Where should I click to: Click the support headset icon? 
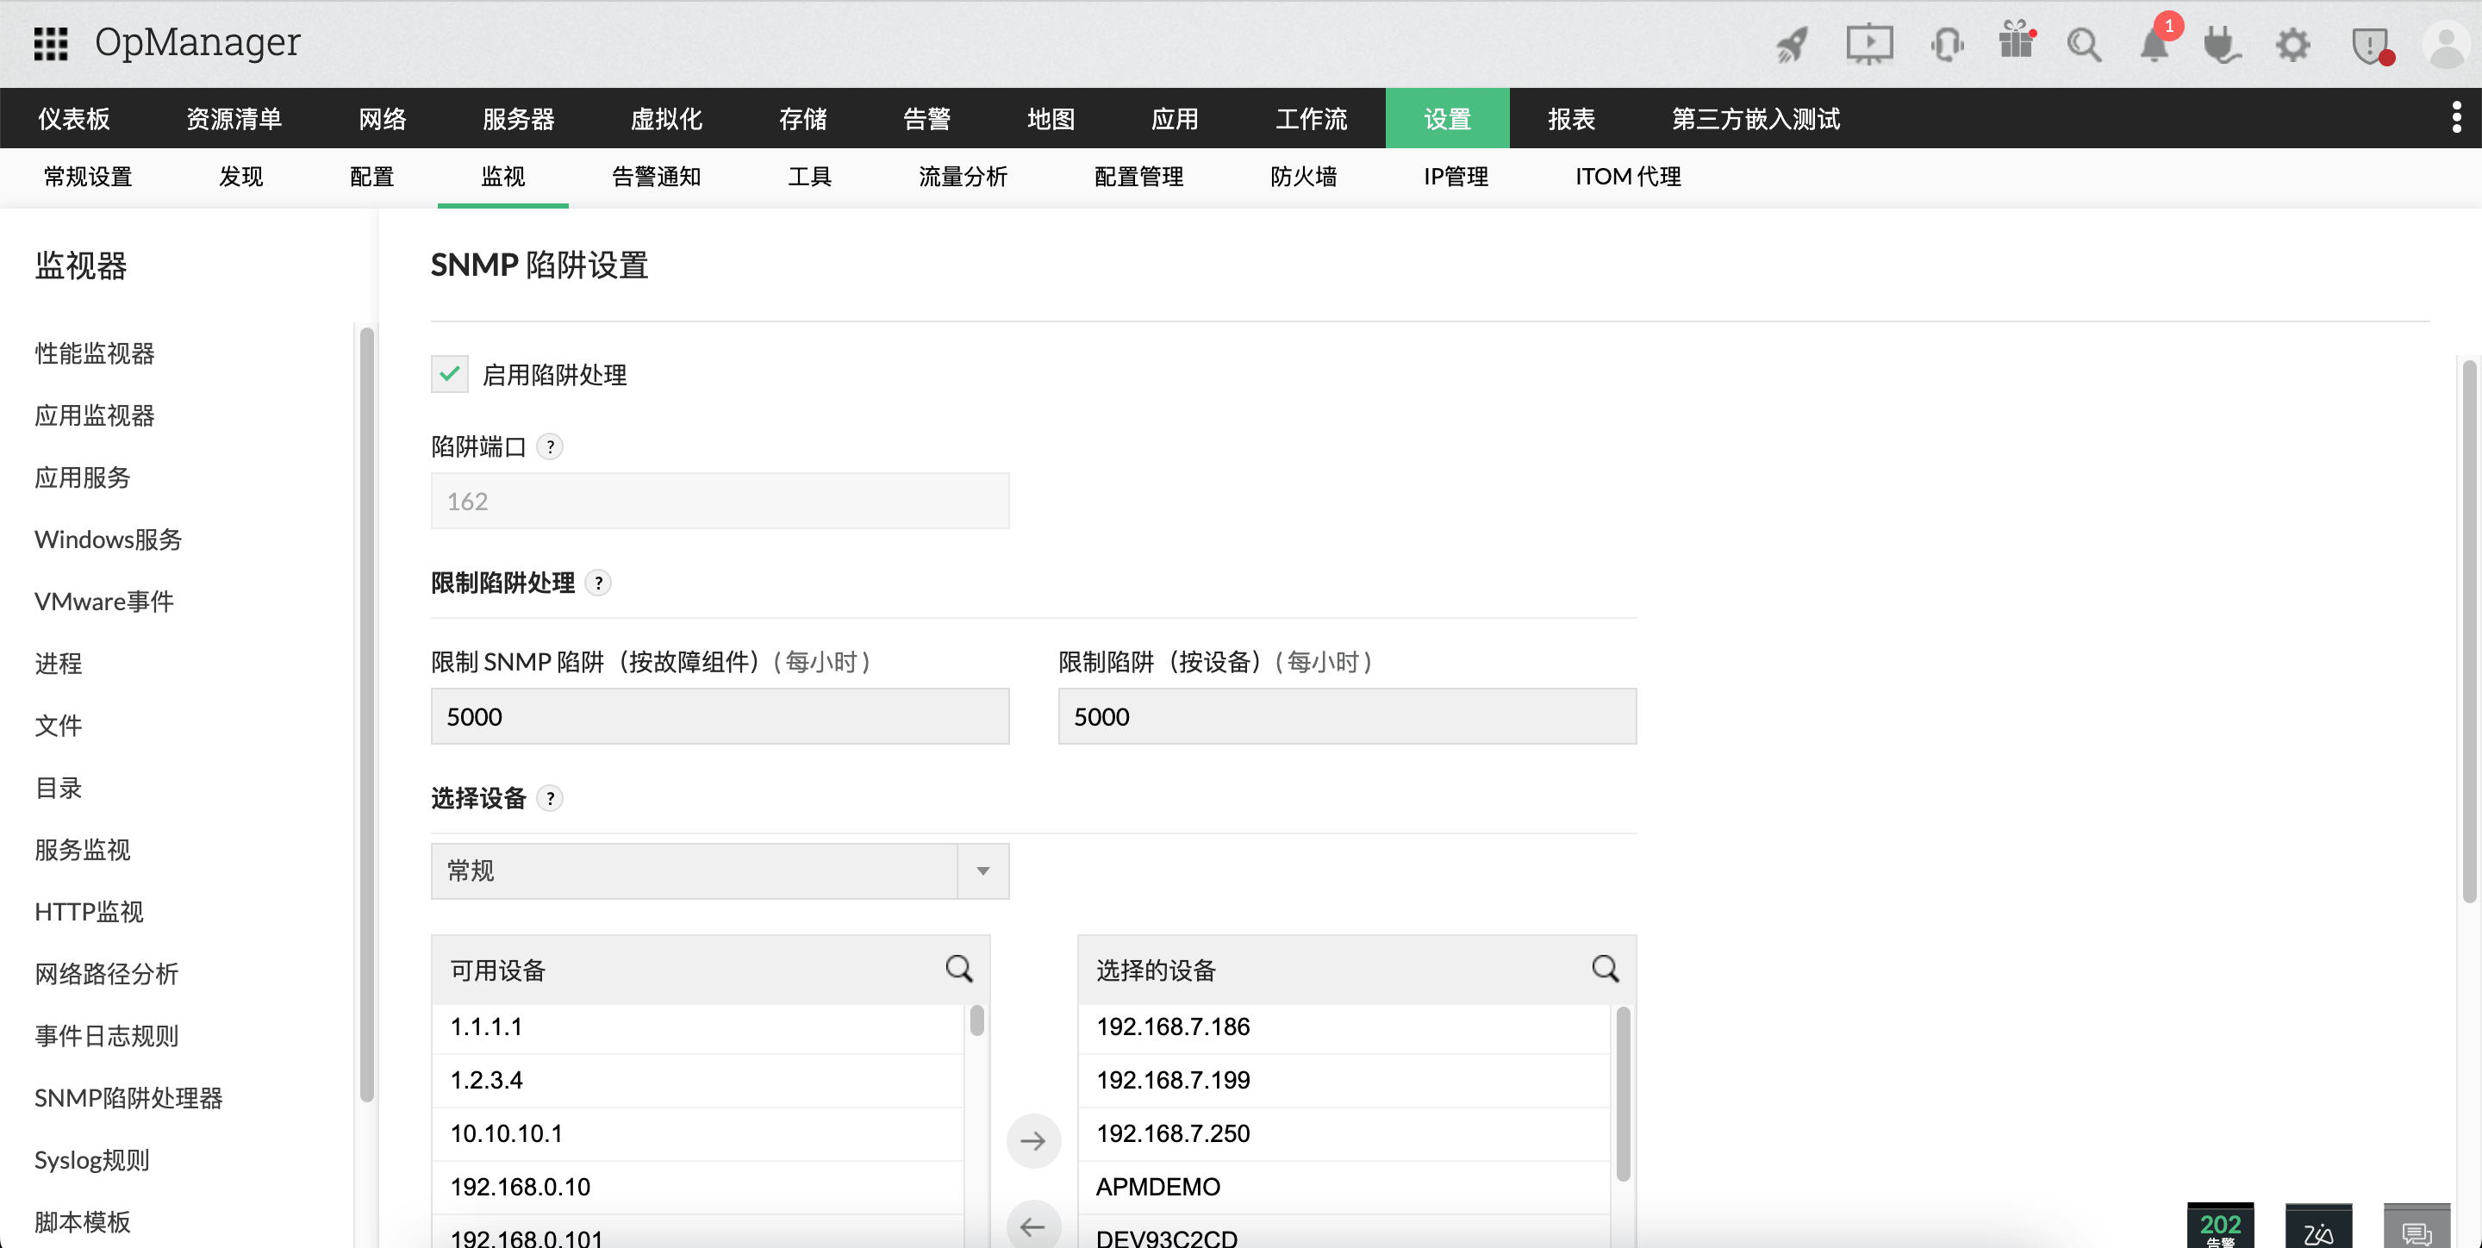click(x=1948, y=44)
